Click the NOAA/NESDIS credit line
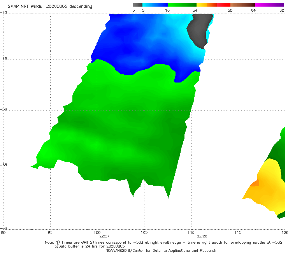Screen dimensions: 288x253 [x=161, y=250]
